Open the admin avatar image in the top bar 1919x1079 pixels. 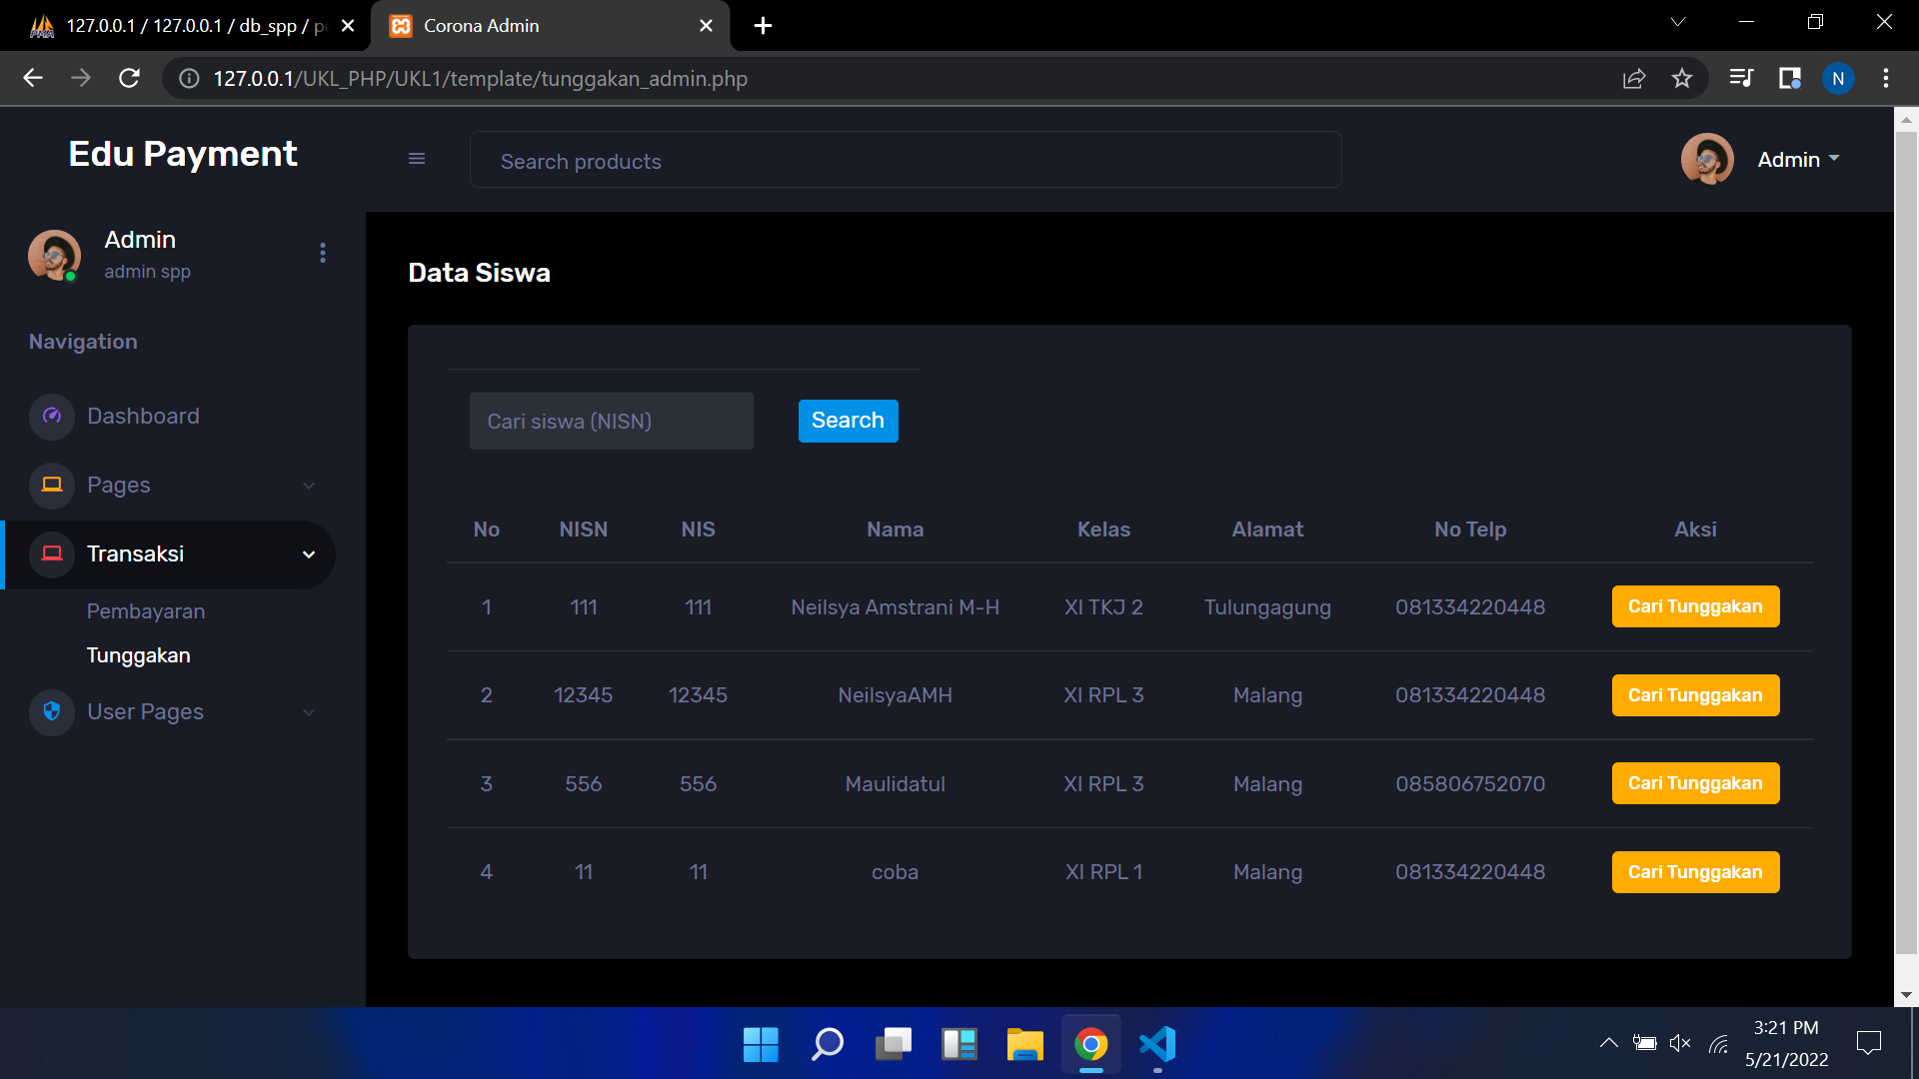(1707, 159)
